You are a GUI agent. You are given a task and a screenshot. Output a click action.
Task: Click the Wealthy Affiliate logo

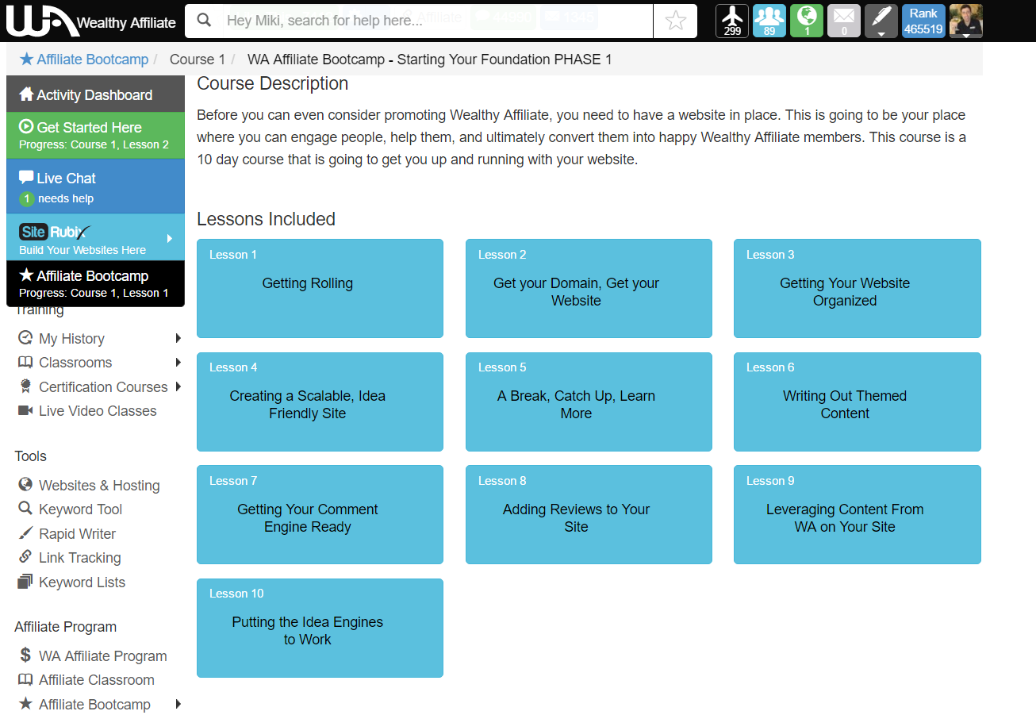(x=91, y=20)
